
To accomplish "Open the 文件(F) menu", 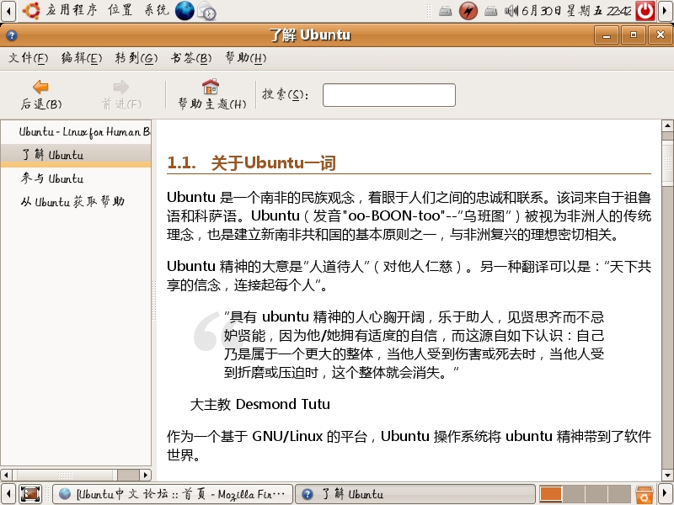I will tap(29, 57).
